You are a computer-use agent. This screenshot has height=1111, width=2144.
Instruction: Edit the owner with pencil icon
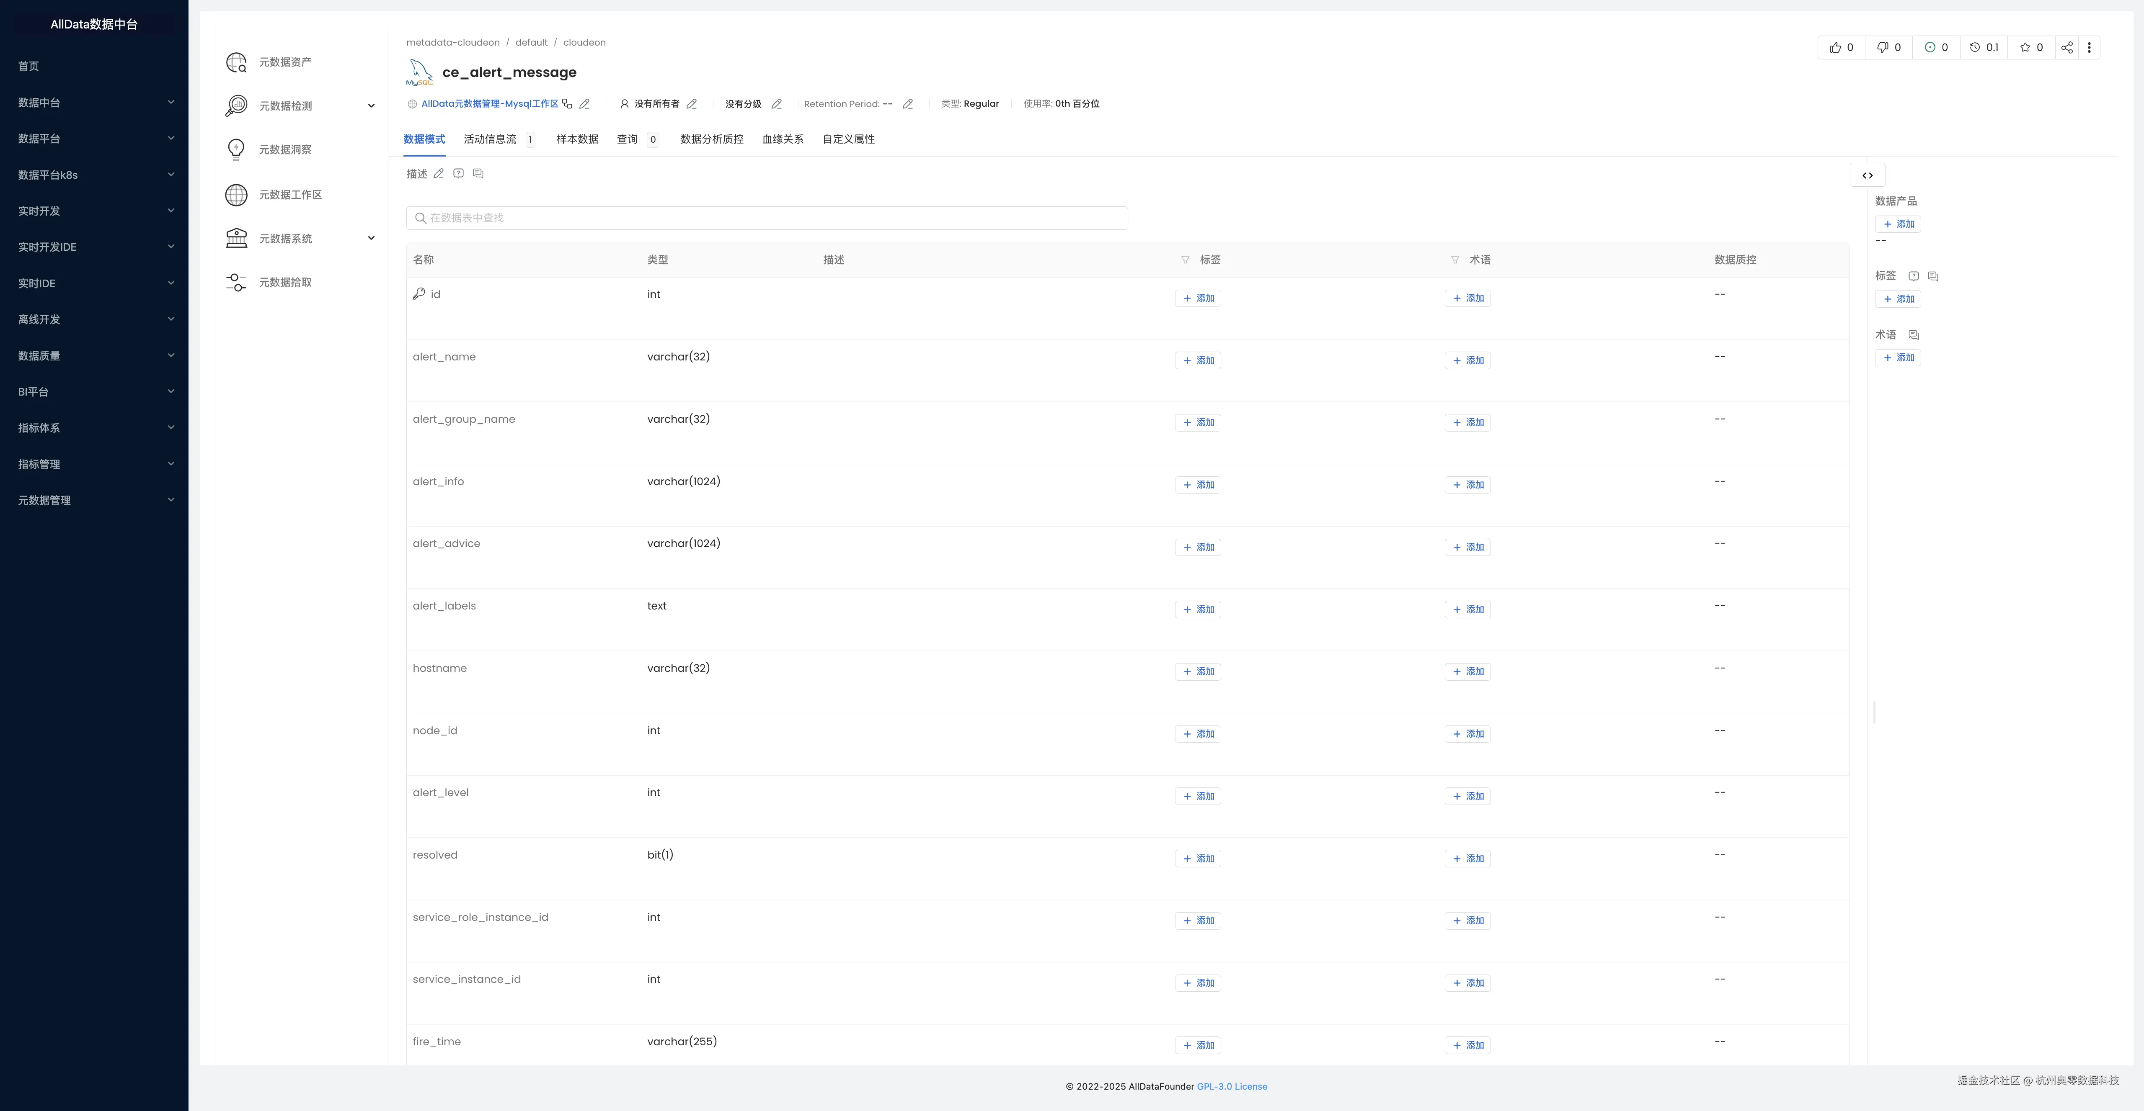click(692, 104)
